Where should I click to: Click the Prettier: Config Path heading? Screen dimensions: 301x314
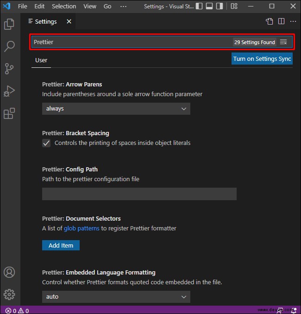coord(70,170)
